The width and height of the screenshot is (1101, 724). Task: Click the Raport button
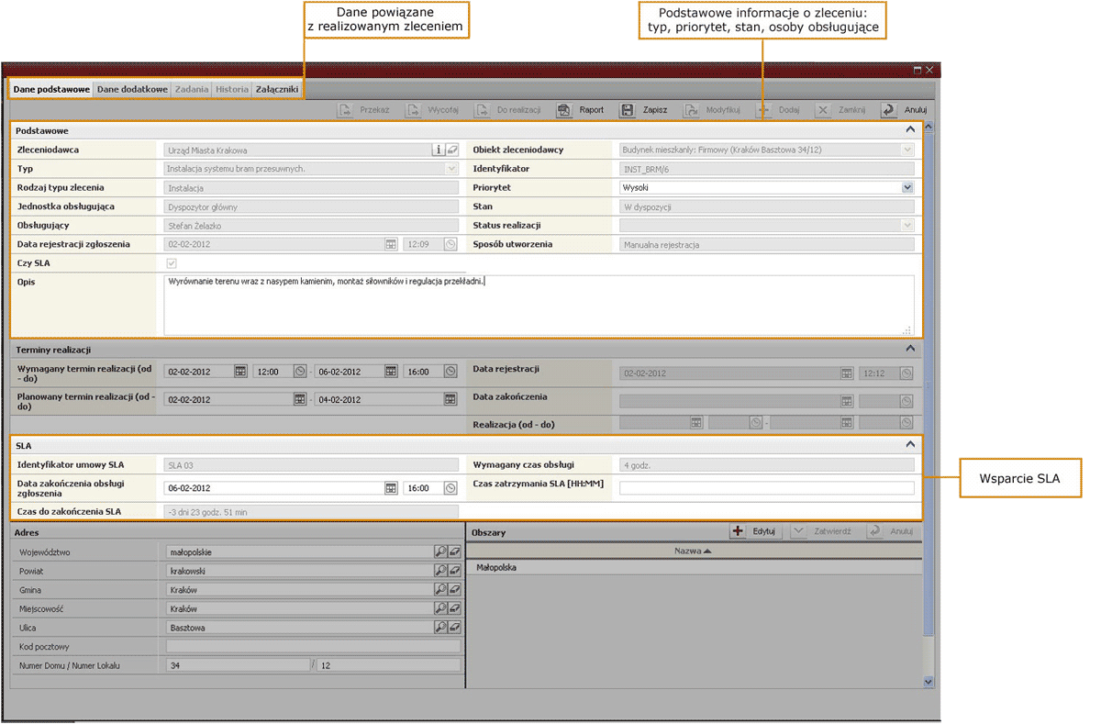(581, 110)
